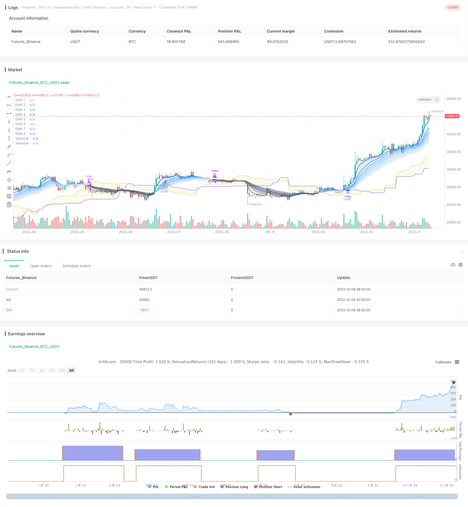Select the horizontal segment drawing tool
This screenshot has height=507, width=468.
(x=9, y=113)
